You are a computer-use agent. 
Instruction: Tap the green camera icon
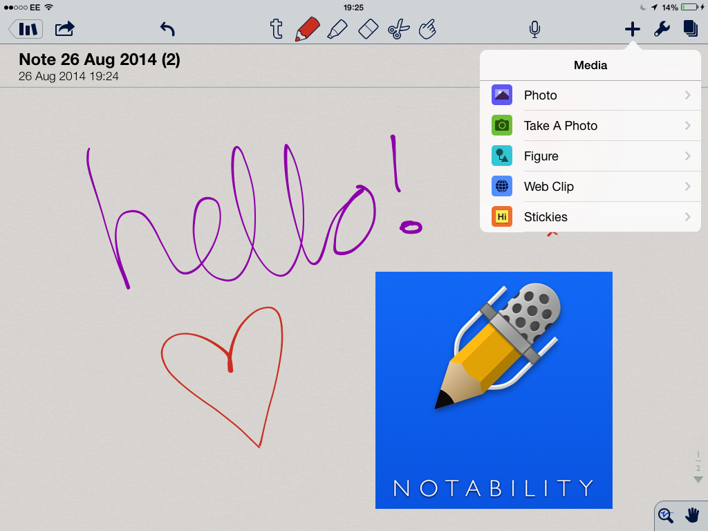502,125
